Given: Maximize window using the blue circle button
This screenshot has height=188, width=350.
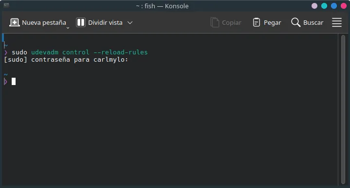Looking at the screenshot, I should (334, 6).
